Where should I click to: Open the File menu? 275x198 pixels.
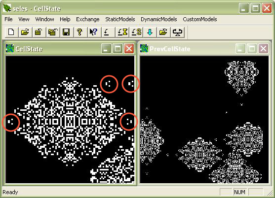pyautogui.click(x=8, y=19)
